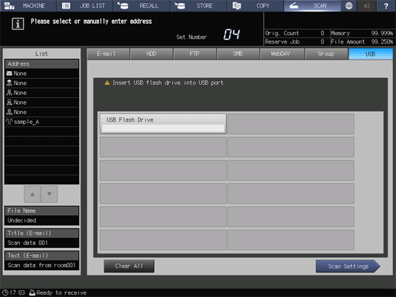Click the Address header in List panel
This screenshot has width=396, height=297.
pos(41,64)
